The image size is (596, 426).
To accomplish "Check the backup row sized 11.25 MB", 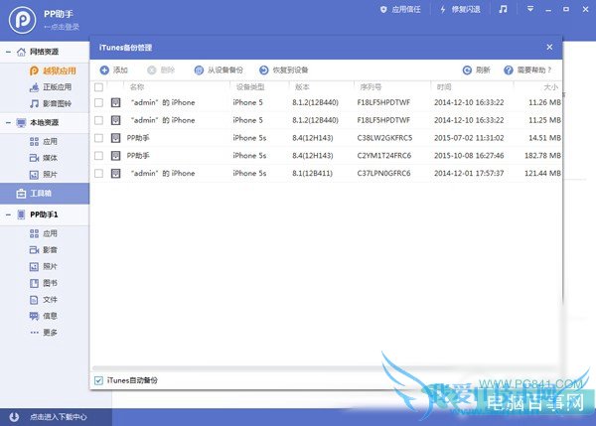I will tap(98, 120).
